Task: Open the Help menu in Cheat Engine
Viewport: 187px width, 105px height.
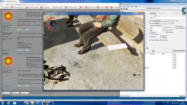Action: coord(136,6)
